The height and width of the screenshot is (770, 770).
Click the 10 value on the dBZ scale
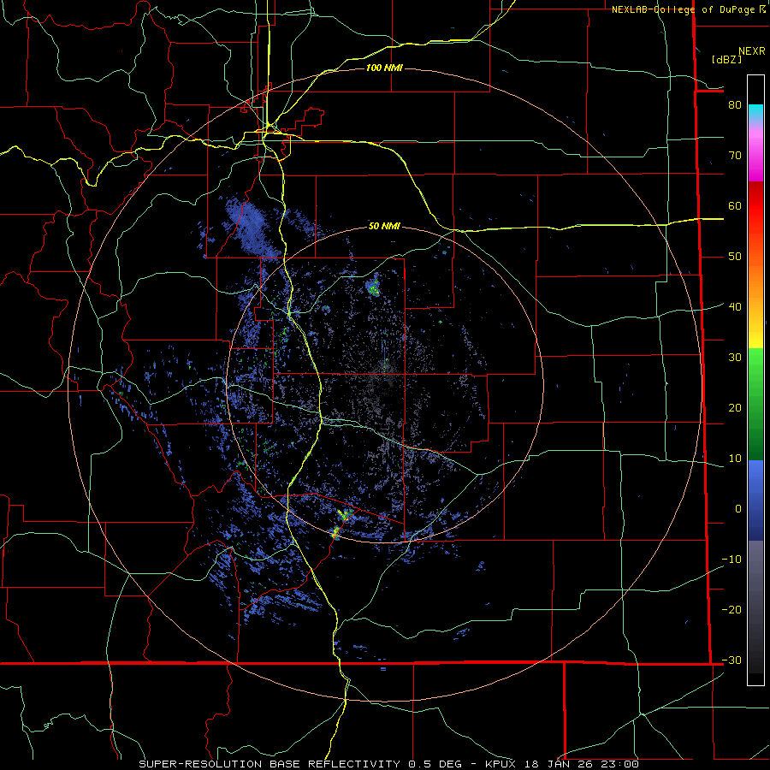(x=735, y=459)
